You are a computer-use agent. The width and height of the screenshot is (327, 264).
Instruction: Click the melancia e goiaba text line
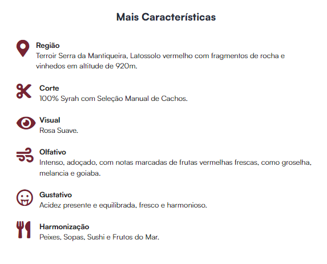click(70, 173)
